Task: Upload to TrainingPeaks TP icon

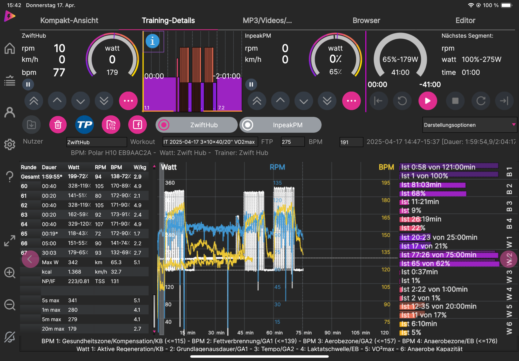Action: click(x=84, y=125)
